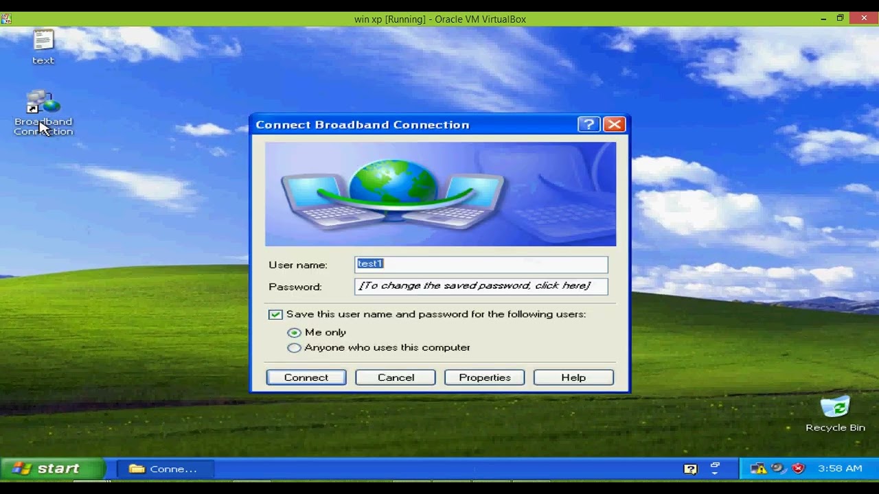This screenshot has height=494, width=879.
Task: Click the Connect button
Action: [x=306, y=377]
